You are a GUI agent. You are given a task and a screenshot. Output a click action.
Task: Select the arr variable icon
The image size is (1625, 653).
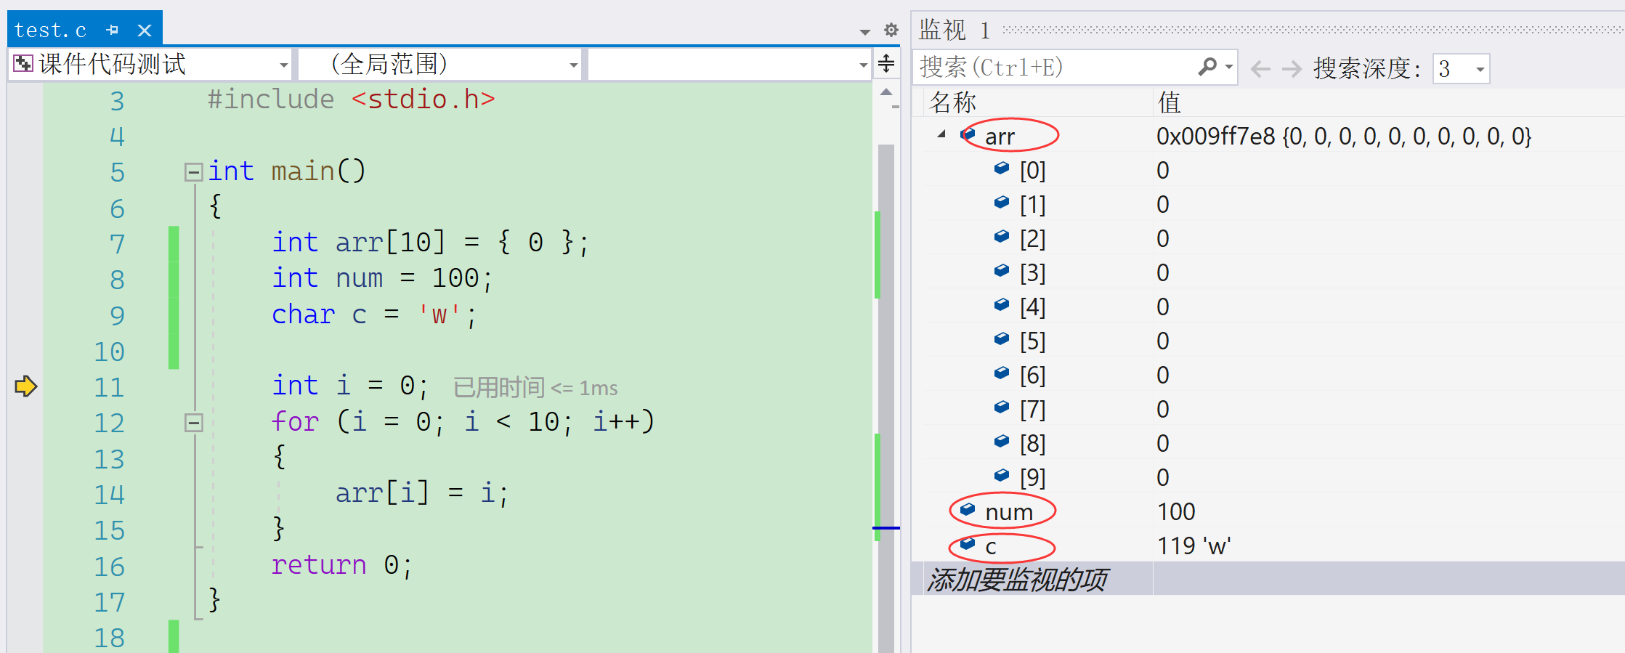[968, 134]
